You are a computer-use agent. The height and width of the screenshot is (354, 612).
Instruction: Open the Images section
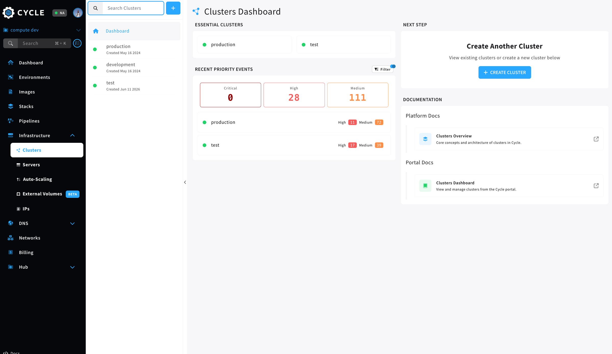[27, 92]
